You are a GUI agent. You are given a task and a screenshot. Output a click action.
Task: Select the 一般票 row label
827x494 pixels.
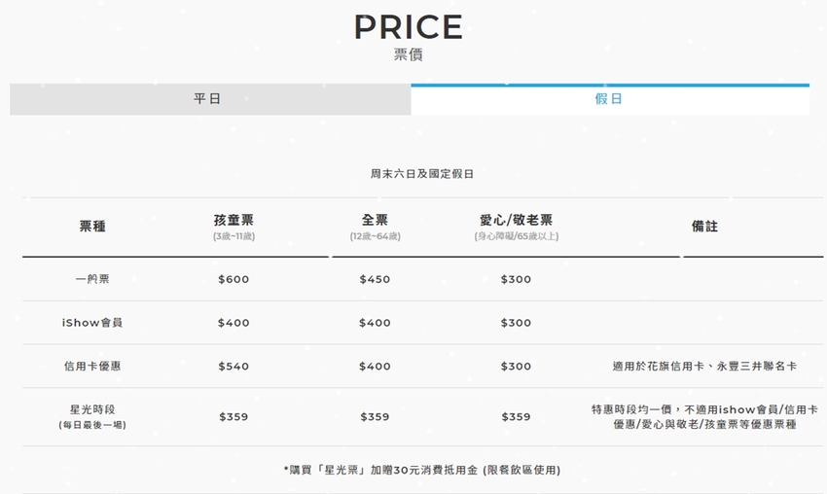(92, 279)
